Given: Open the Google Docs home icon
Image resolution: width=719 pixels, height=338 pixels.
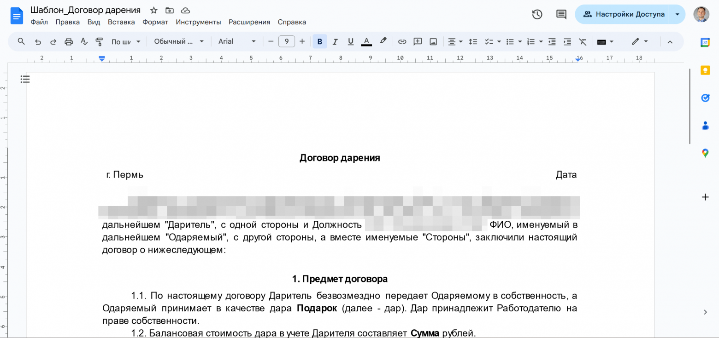Looking at the screenshot, I should 17,16.
